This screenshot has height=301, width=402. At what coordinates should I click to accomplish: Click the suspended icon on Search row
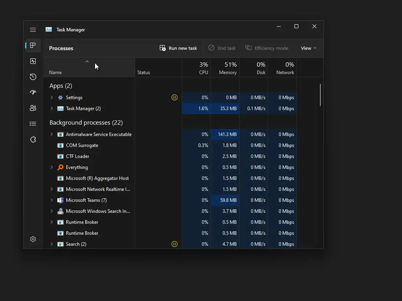point(174,244)
